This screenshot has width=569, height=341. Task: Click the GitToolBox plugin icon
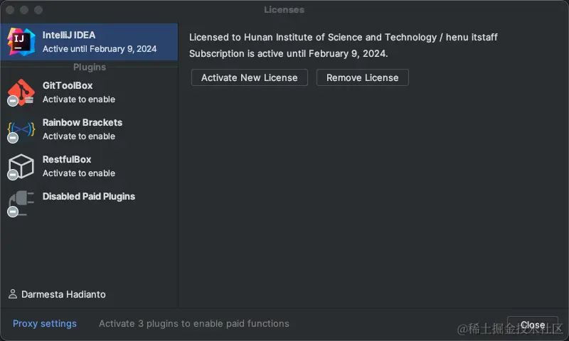[x=21, y=92]
